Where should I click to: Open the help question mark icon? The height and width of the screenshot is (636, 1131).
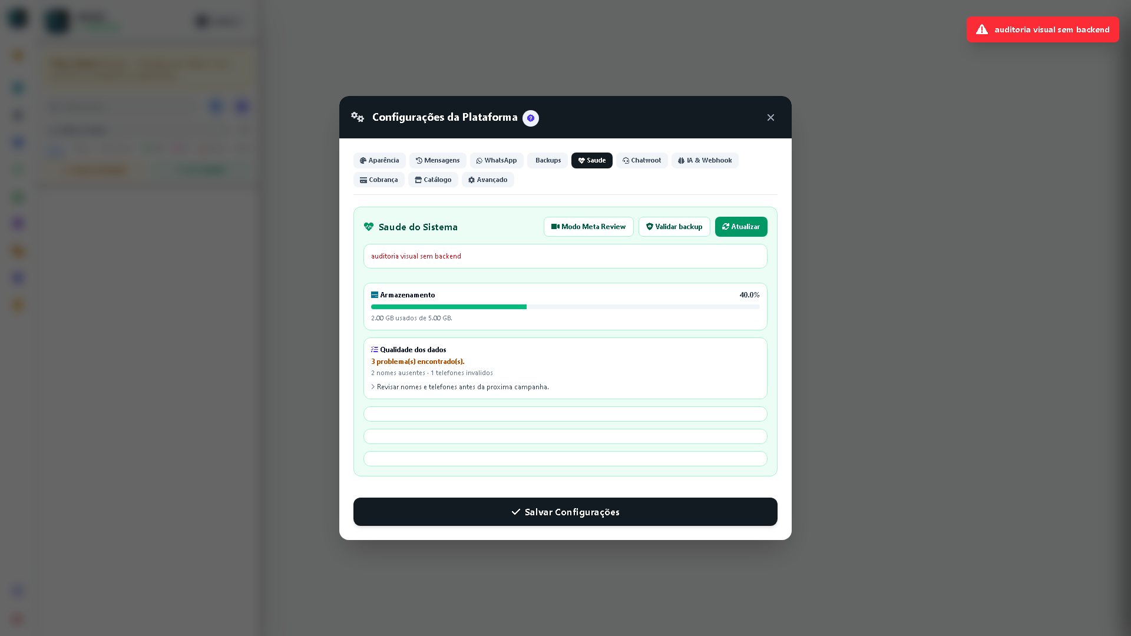[x=530, y=118]
